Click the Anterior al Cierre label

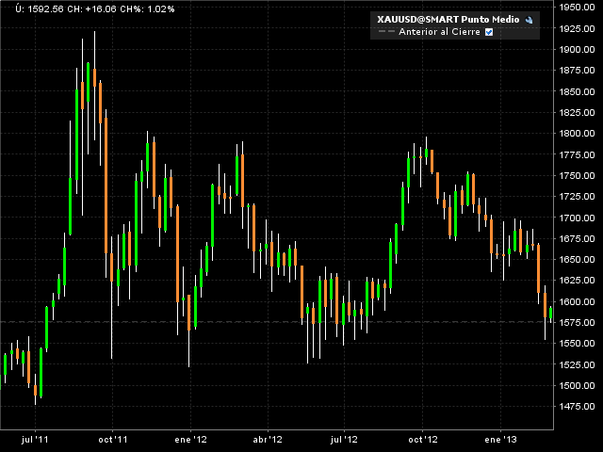tap(440, 32)
